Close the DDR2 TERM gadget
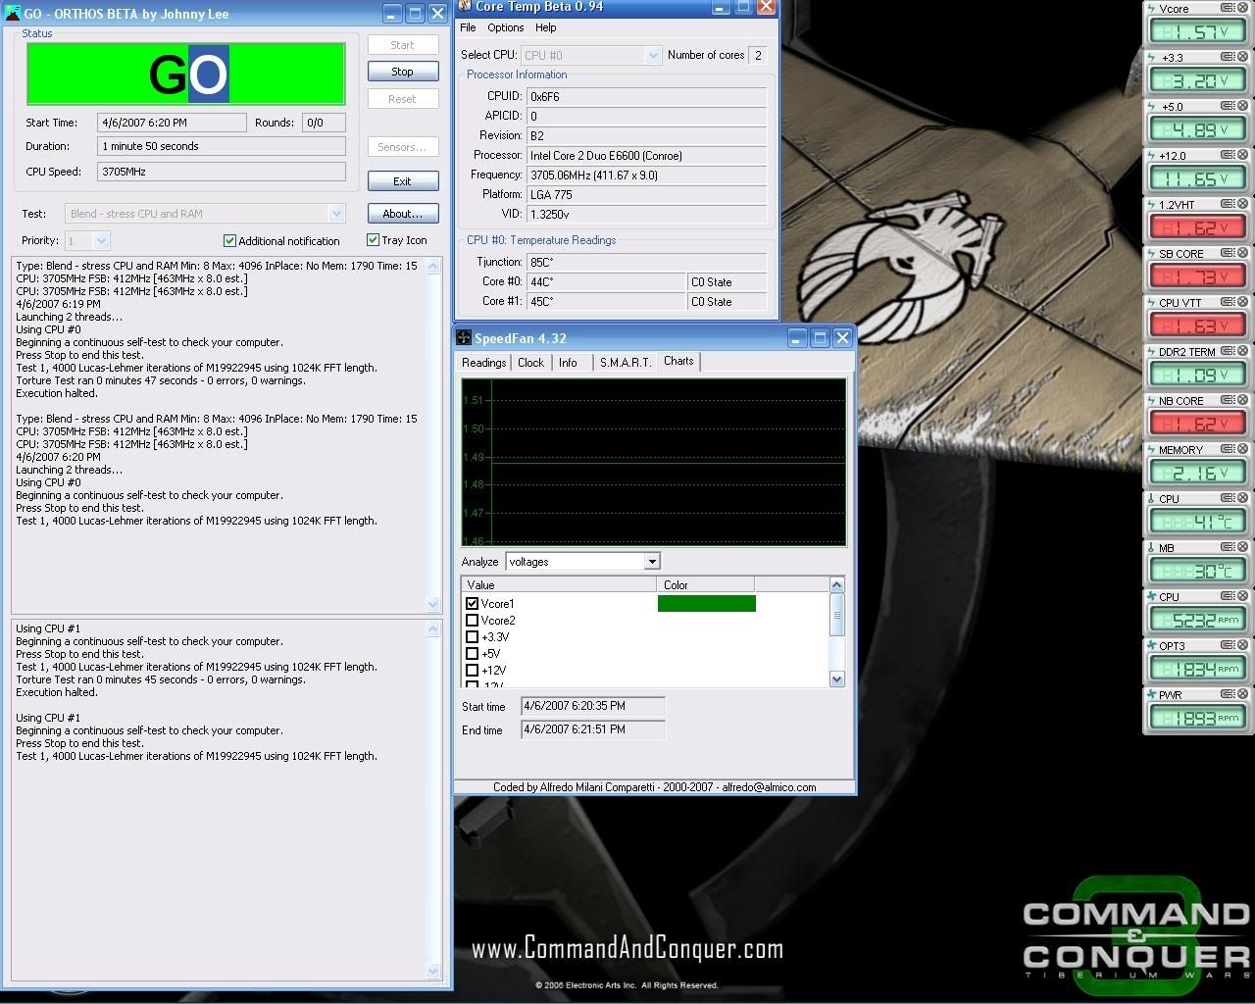This screenshot has height=1004, width=1255. (x=1241, y=351)
